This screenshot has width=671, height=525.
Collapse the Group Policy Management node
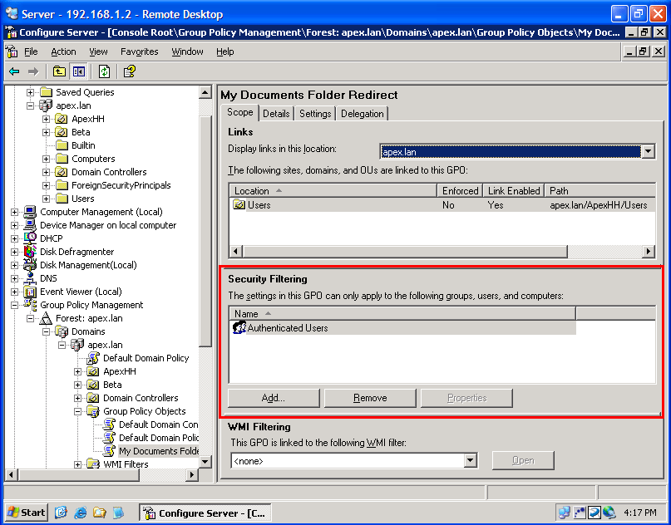point(14,305)
